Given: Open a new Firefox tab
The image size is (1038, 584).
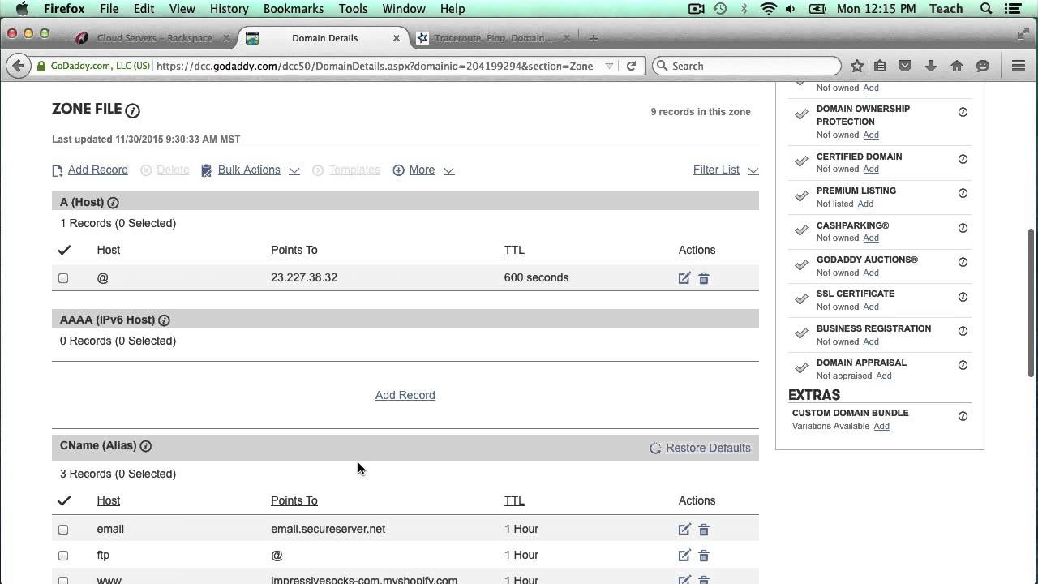Looking at the screenshot, I should pyautogui.click(x=593, y=38).
